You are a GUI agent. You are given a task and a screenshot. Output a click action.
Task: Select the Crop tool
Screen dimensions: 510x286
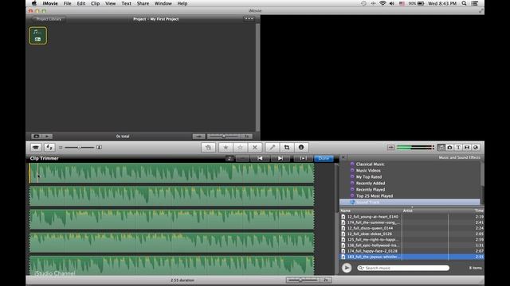287,147
